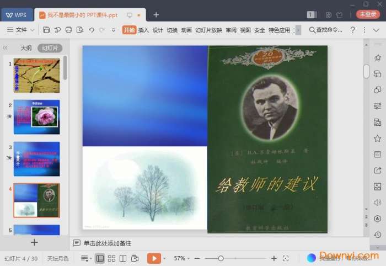
Task: Start slideshow with orange play button
Action: coord(154,258)
